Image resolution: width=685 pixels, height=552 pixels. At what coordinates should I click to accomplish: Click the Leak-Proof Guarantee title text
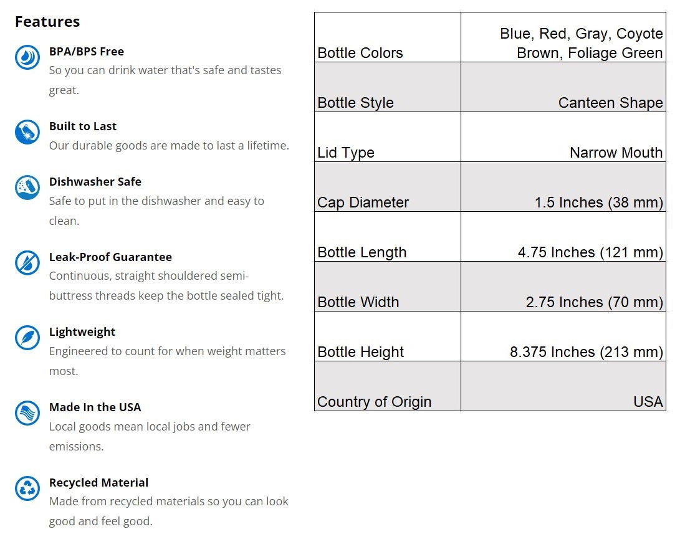tap(110, 257)
